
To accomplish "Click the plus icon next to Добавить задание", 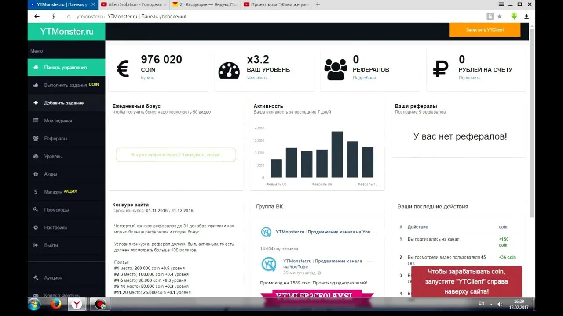I will tap(36, 103).
